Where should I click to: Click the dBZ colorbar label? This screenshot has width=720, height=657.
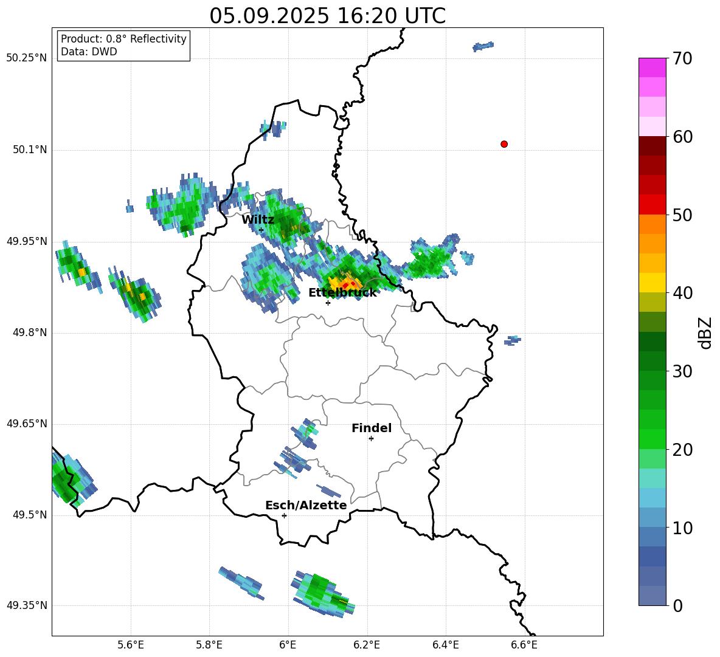705,332
